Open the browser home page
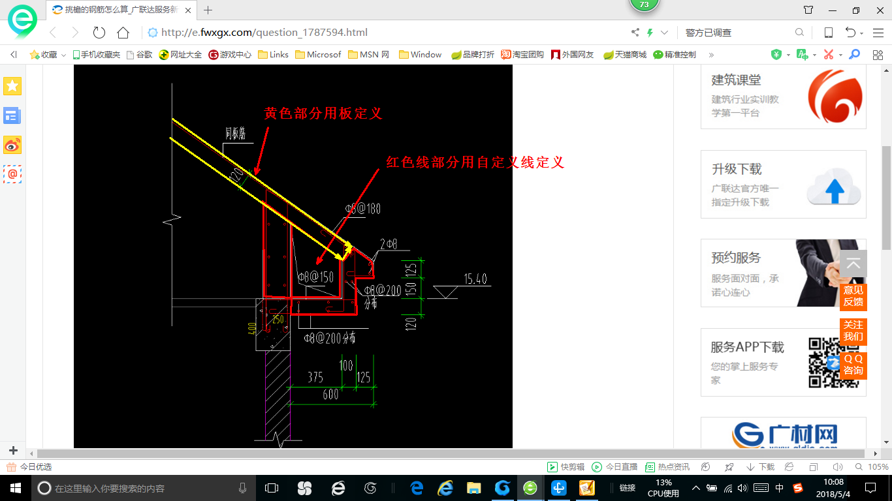The height and width of the screenshot is (501, 892). [x=123, y=33]
